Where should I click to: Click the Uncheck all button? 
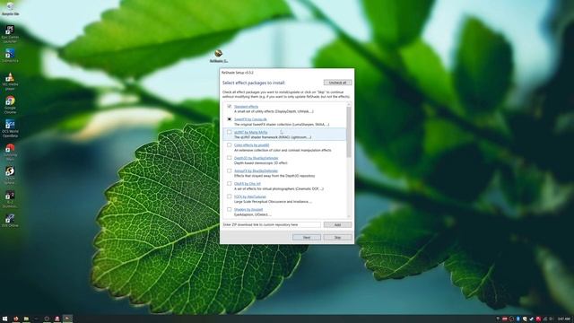(x=337, y=83)
